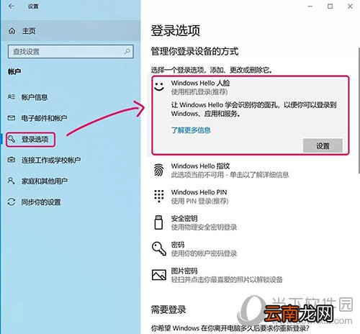Open 主页 in the sidebar
360x334 pixels.
(71, 31)
